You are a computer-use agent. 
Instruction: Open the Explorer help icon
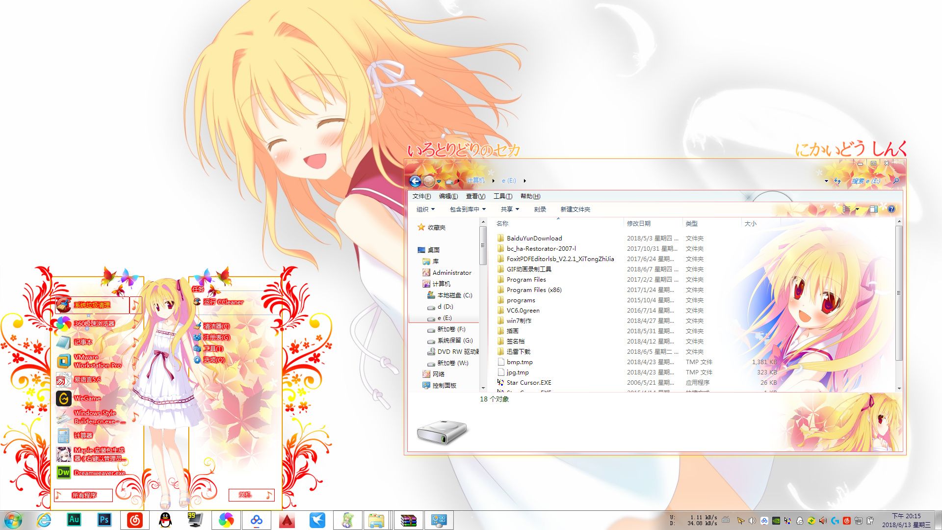(x=891, y=209)
